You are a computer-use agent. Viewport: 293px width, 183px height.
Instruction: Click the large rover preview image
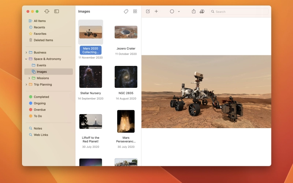[x=206, y=91]
